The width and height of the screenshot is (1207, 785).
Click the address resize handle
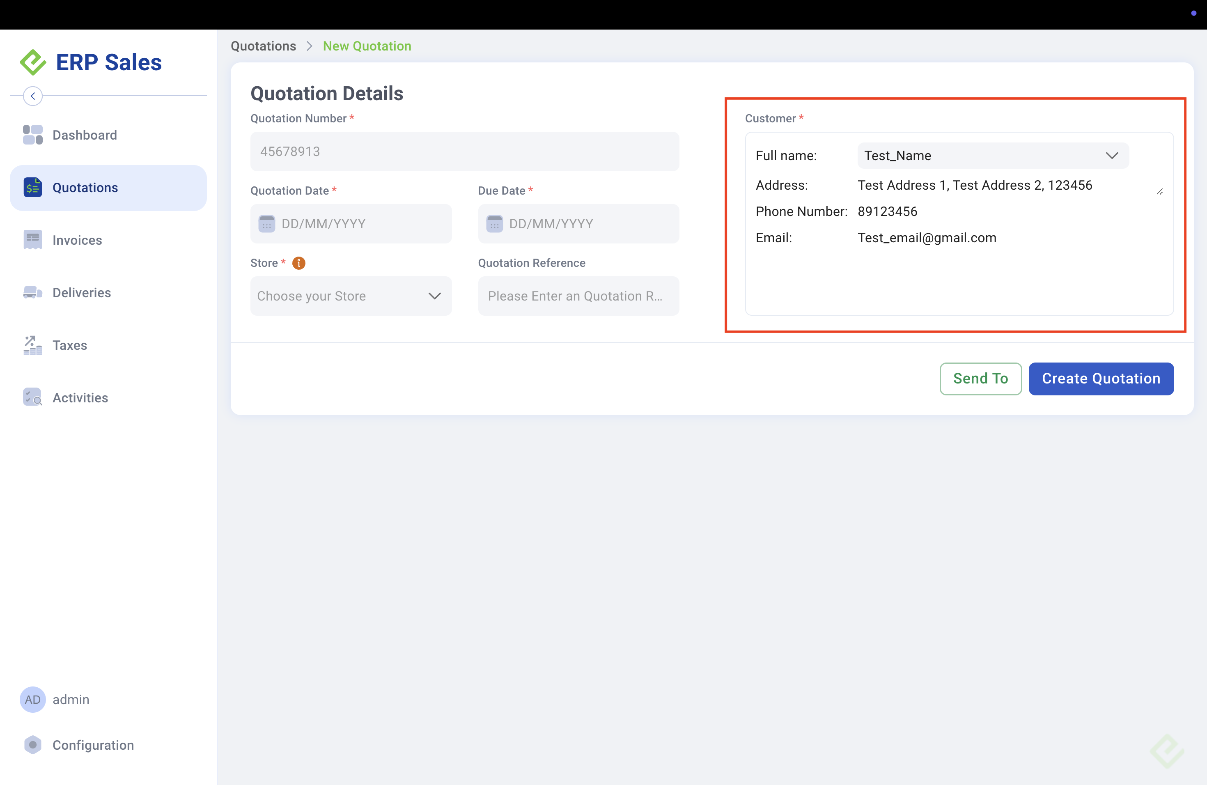(1159, 192)
